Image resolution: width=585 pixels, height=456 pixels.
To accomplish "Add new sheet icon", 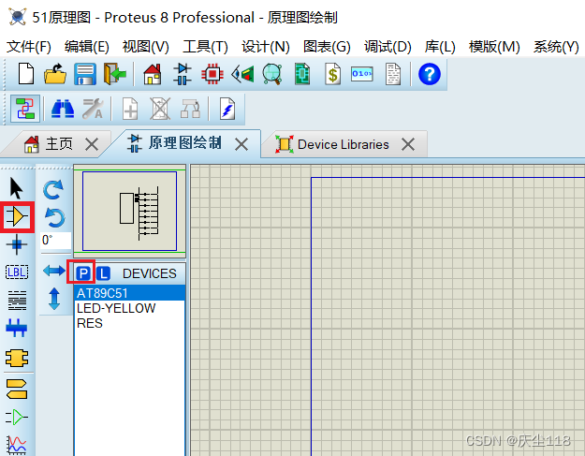I will click(x=130, y=109).
